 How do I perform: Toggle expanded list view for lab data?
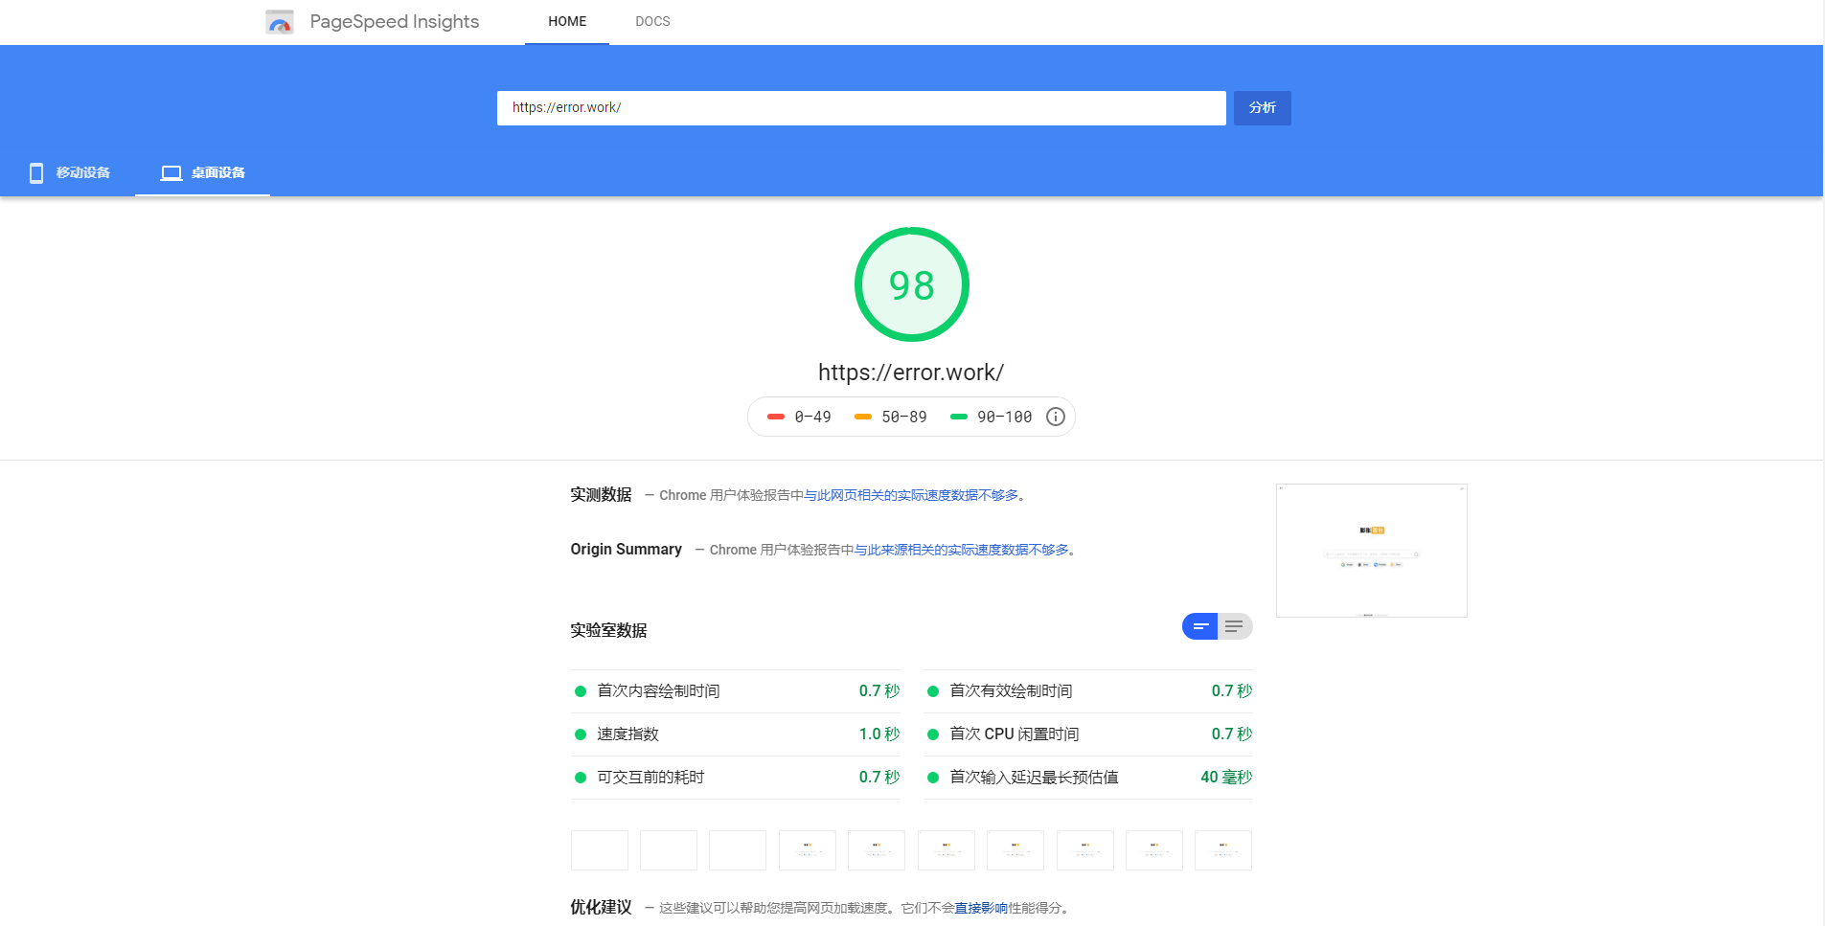[1235, 626]
